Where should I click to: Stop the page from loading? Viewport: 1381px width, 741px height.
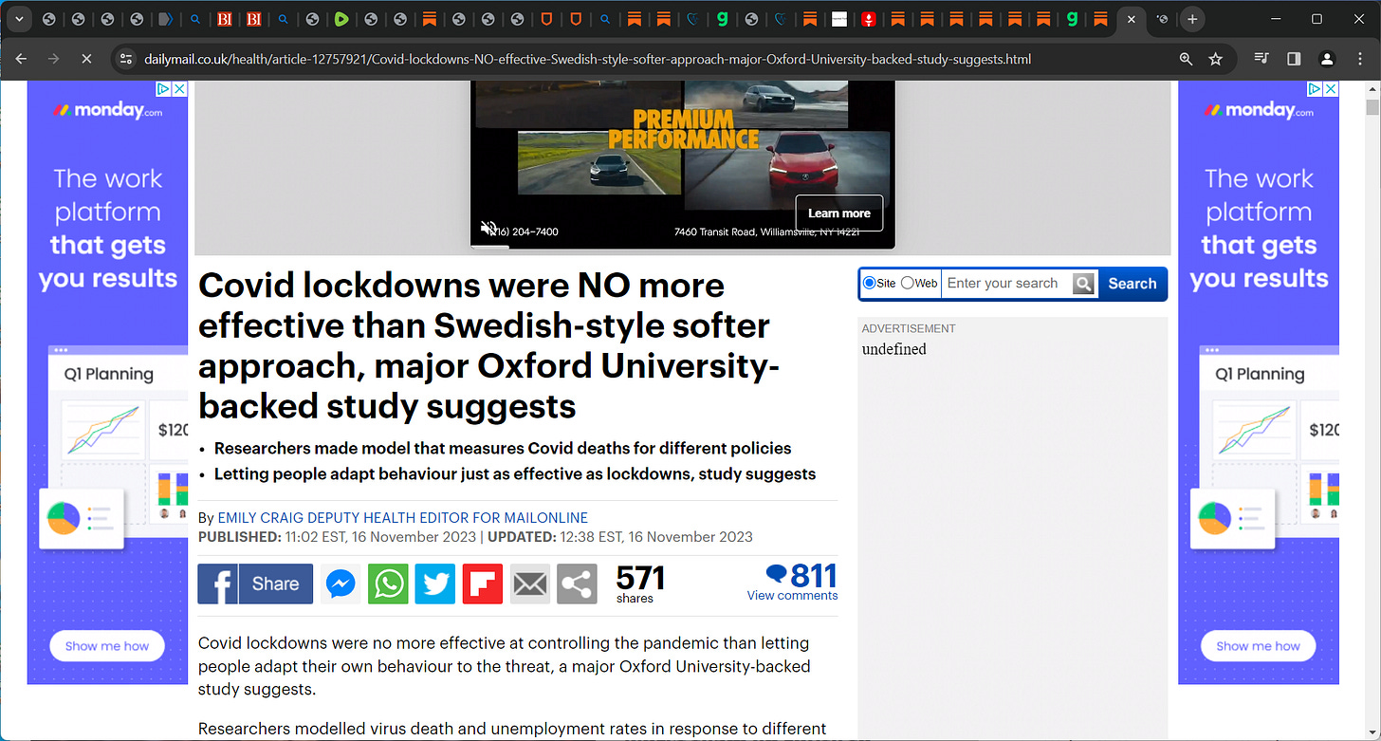pos(85,59)
